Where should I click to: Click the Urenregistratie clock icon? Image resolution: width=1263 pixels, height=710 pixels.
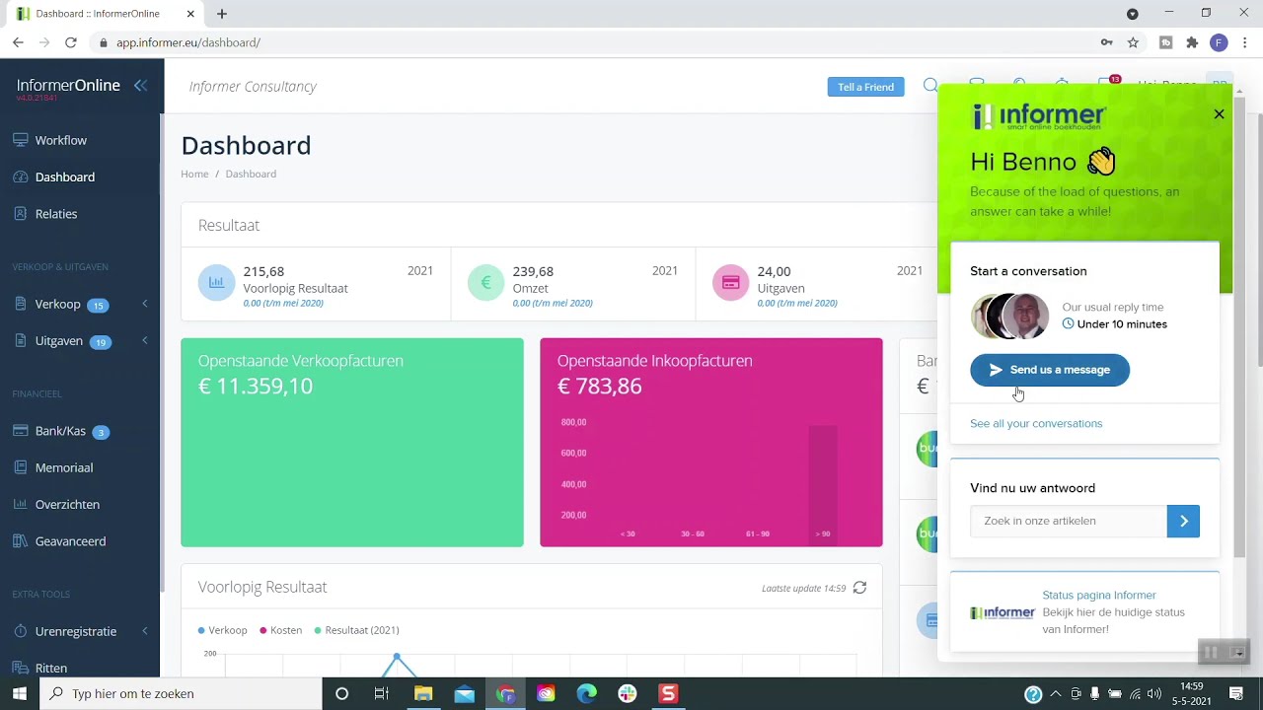tap(20, 631)
